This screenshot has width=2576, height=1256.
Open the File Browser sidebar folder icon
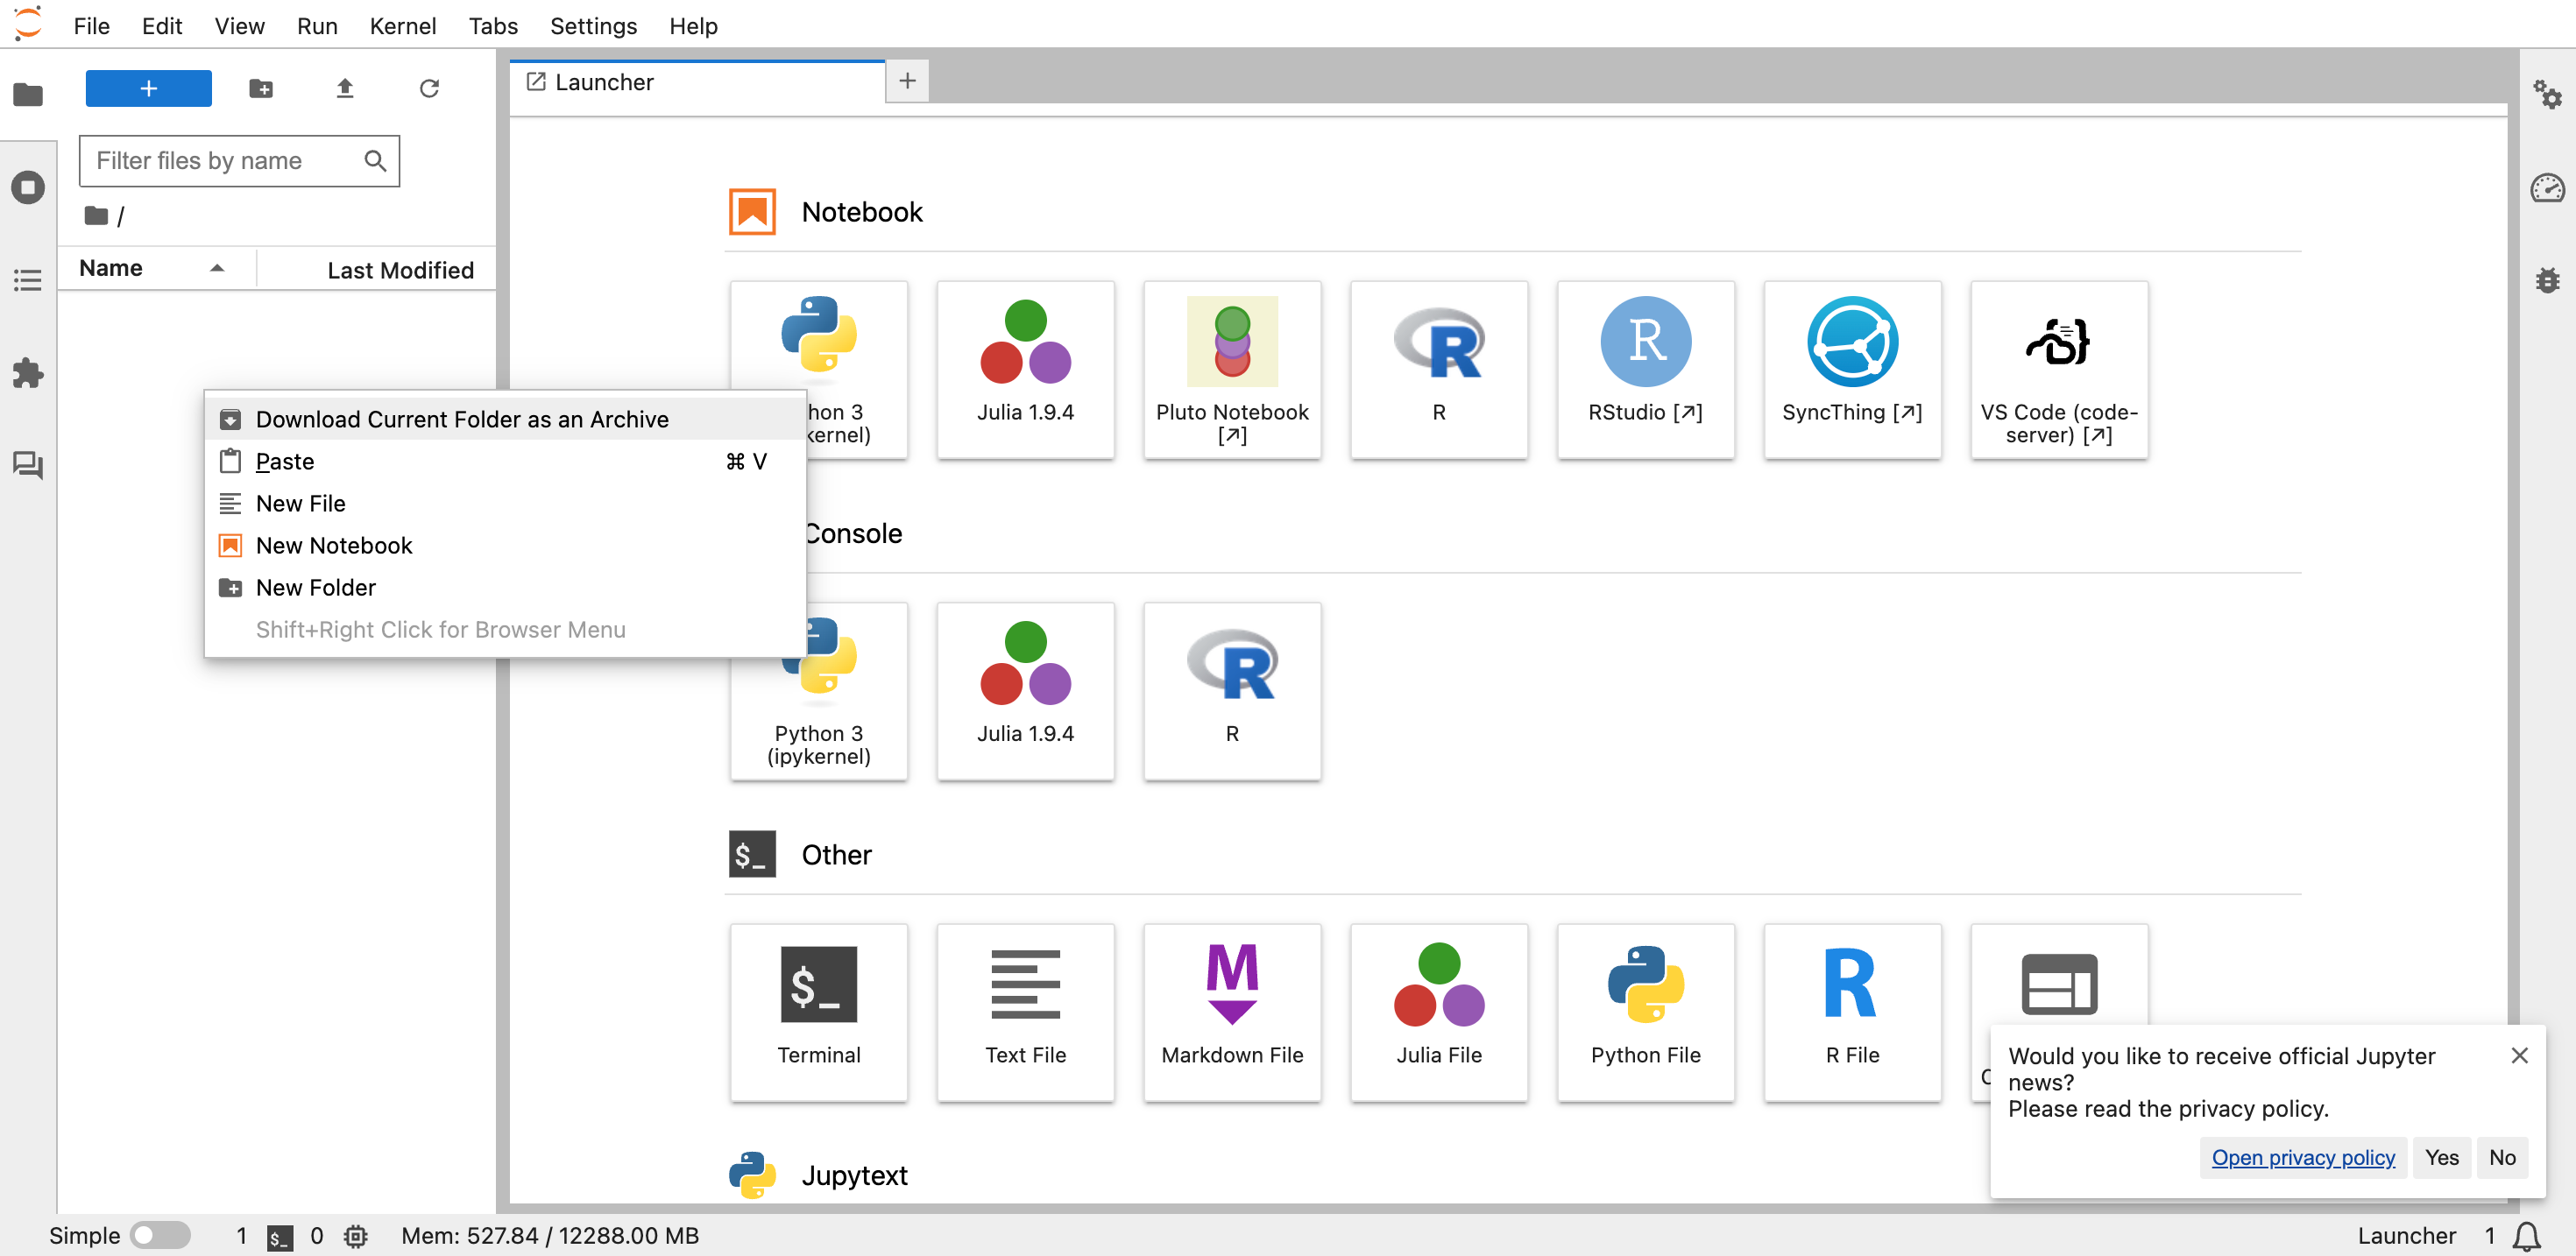(28, 95)
